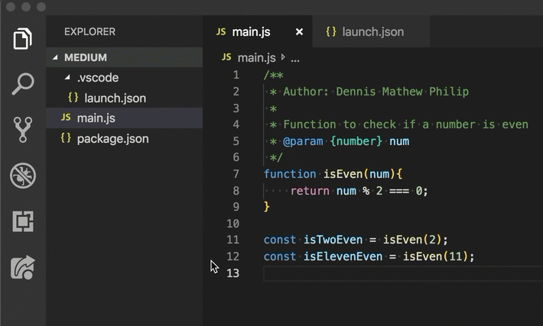Click gutter line number 1
The image size is (543, 326).
pos(236,75)
